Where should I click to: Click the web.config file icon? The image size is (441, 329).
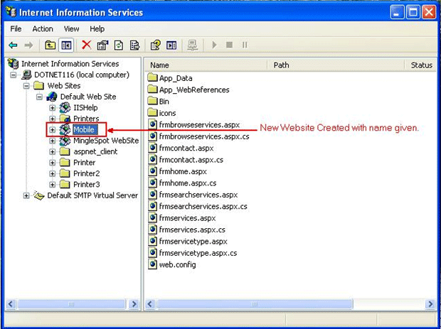pos(152,264)
